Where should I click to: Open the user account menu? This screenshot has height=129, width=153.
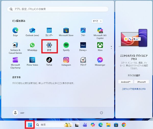pos(19,112)
